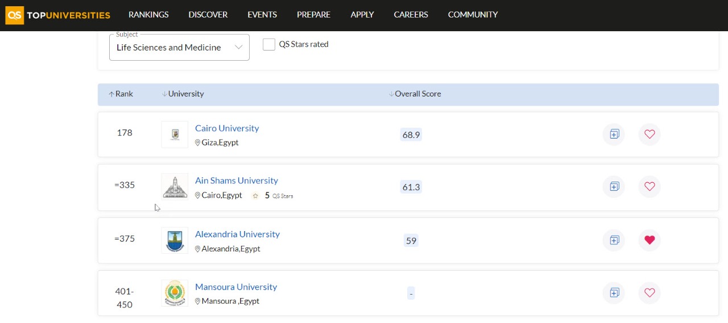Click the QS Stars rating badge
The width and height of the screenshot is (728, 323).
coord(272,196)
